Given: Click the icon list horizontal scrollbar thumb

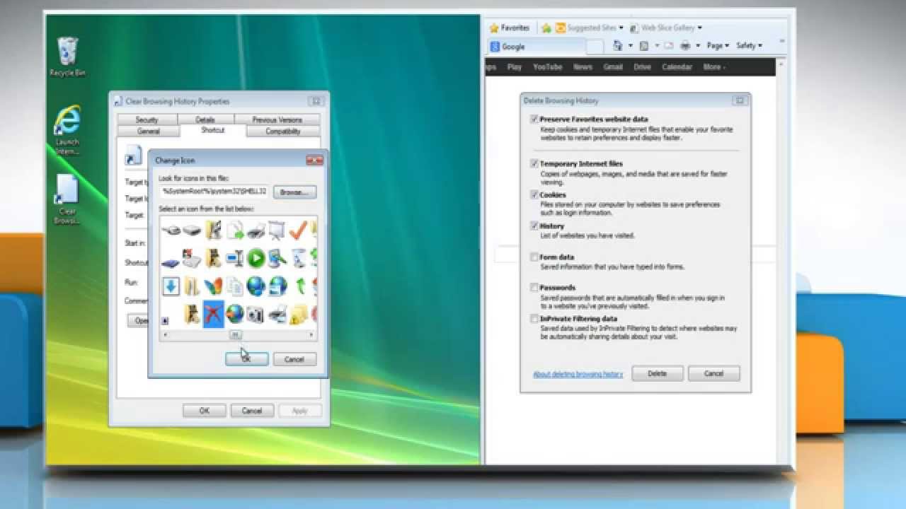Looking at the screenshot, I should (x=236, y=334).
